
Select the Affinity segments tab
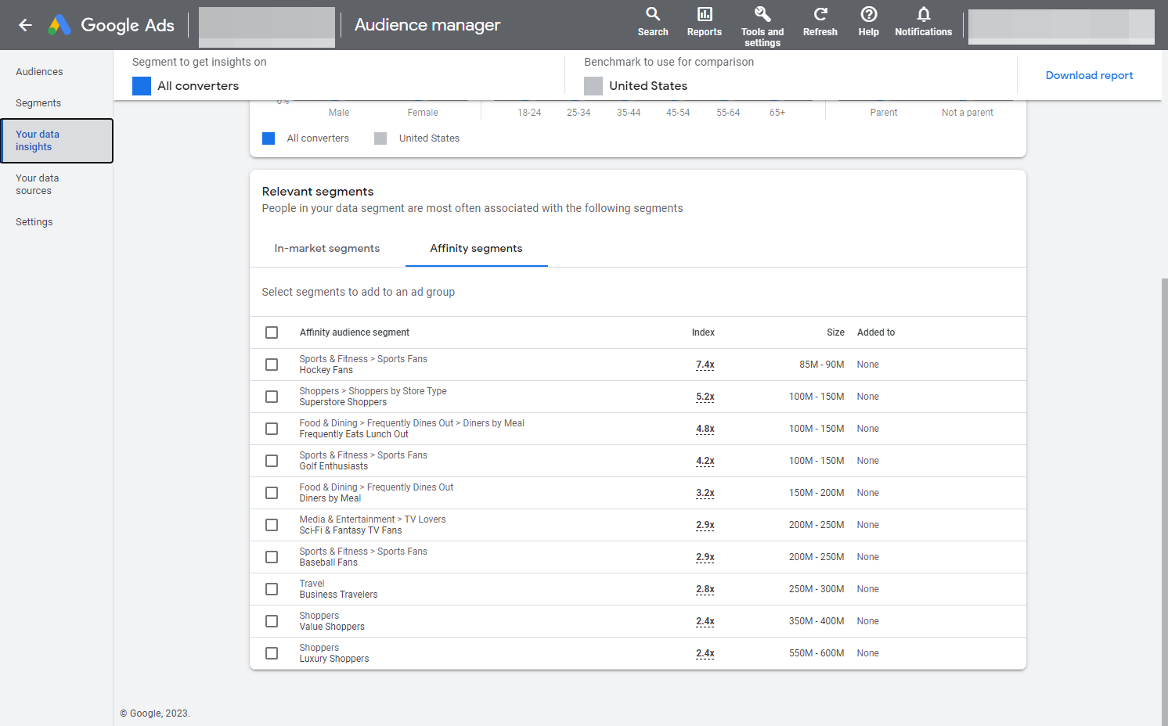(476, 248)
